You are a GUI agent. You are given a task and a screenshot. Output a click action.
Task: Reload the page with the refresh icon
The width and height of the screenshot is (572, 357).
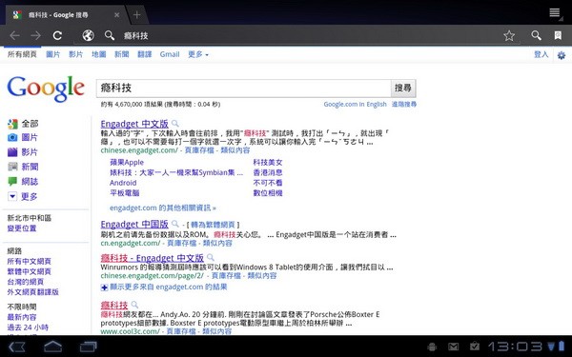(x=57, y=35)
